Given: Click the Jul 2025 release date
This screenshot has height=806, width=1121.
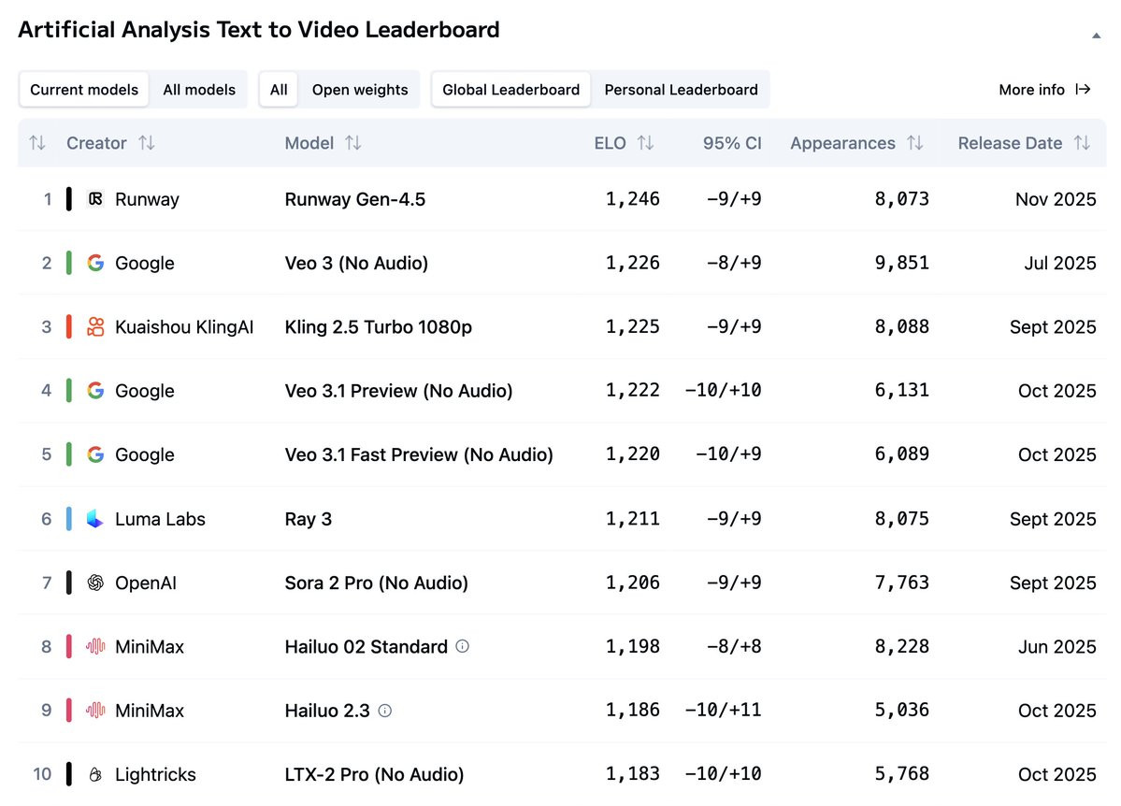Looking at the screenshot, I should tap(1059, 263).
